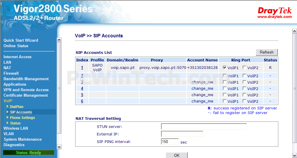Click the sidebar scrollbar thumb
The width and height of the screenshot is (297, 158).
point(59,88)
